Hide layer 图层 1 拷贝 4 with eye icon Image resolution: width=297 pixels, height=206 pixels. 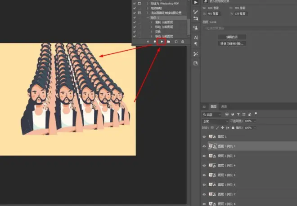pyautogui.click(x=204, y=166)
